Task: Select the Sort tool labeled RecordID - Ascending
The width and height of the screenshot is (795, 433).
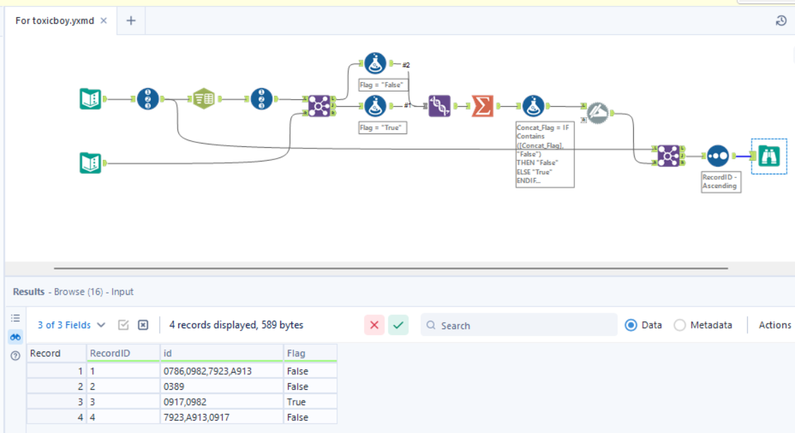Action: [x=718, y=156]
